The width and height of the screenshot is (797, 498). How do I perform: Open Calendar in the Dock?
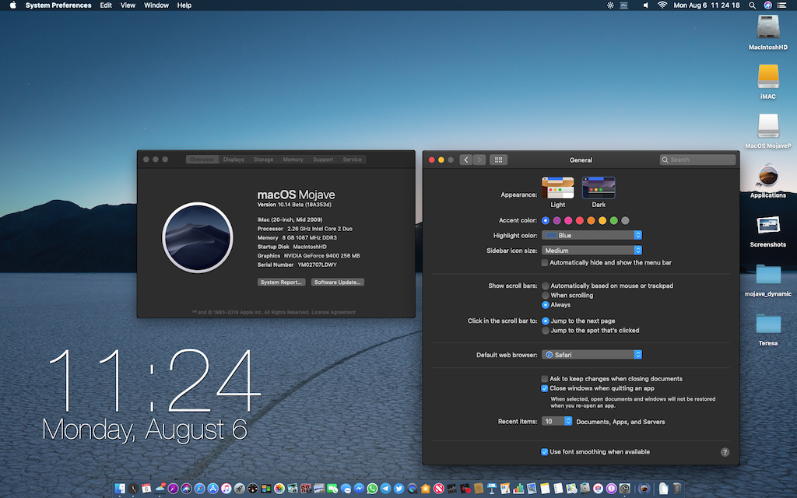point(146,489)
